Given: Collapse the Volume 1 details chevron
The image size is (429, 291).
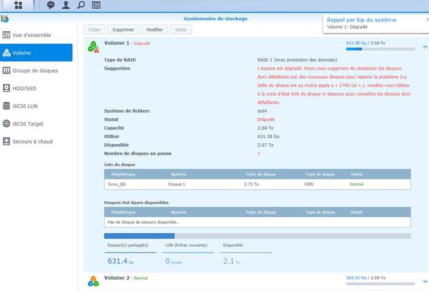Looking at the screenshot, I should (425, 48).
